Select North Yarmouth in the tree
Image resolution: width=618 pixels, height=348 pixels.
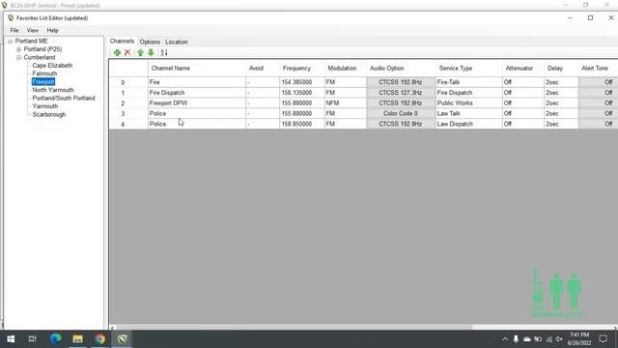click(x=53, y=90)
